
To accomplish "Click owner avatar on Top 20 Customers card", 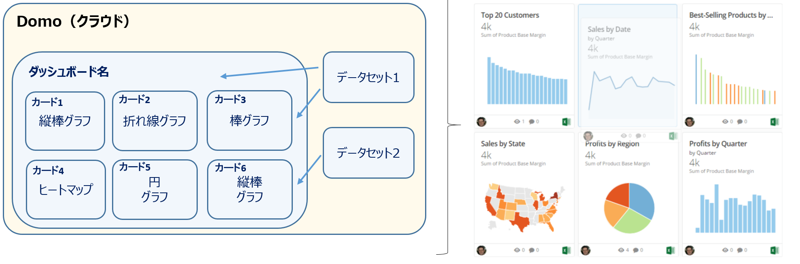I will pos(481,122).
